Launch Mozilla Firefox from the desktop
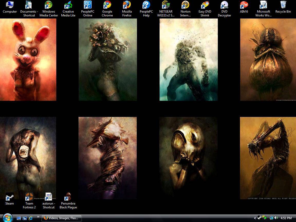Image resolution: width=296 pixels, height=222 pixels. [127, 5]
